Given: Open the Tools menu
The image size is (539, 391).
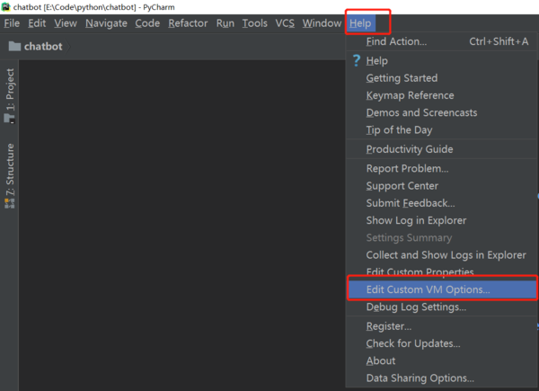Looking at the screenshot, I should pos(255,23).
